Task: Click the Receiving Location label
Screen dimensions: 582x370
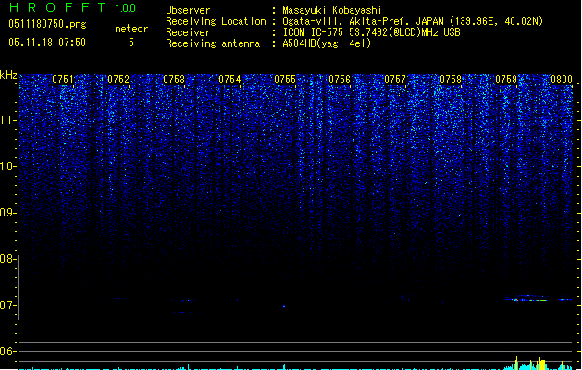Action: click(x=216, y=21)
